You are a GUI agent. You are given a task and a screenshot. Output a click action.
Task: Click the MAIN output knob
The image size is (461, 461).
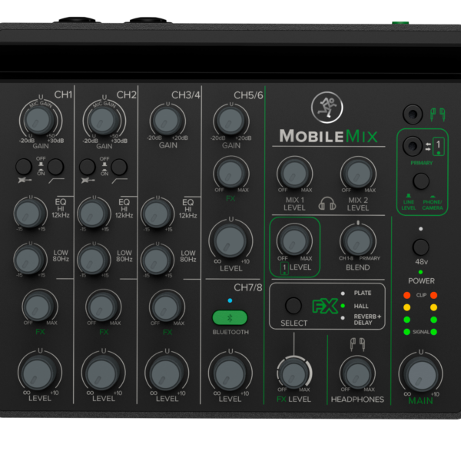tap(421, 375)
